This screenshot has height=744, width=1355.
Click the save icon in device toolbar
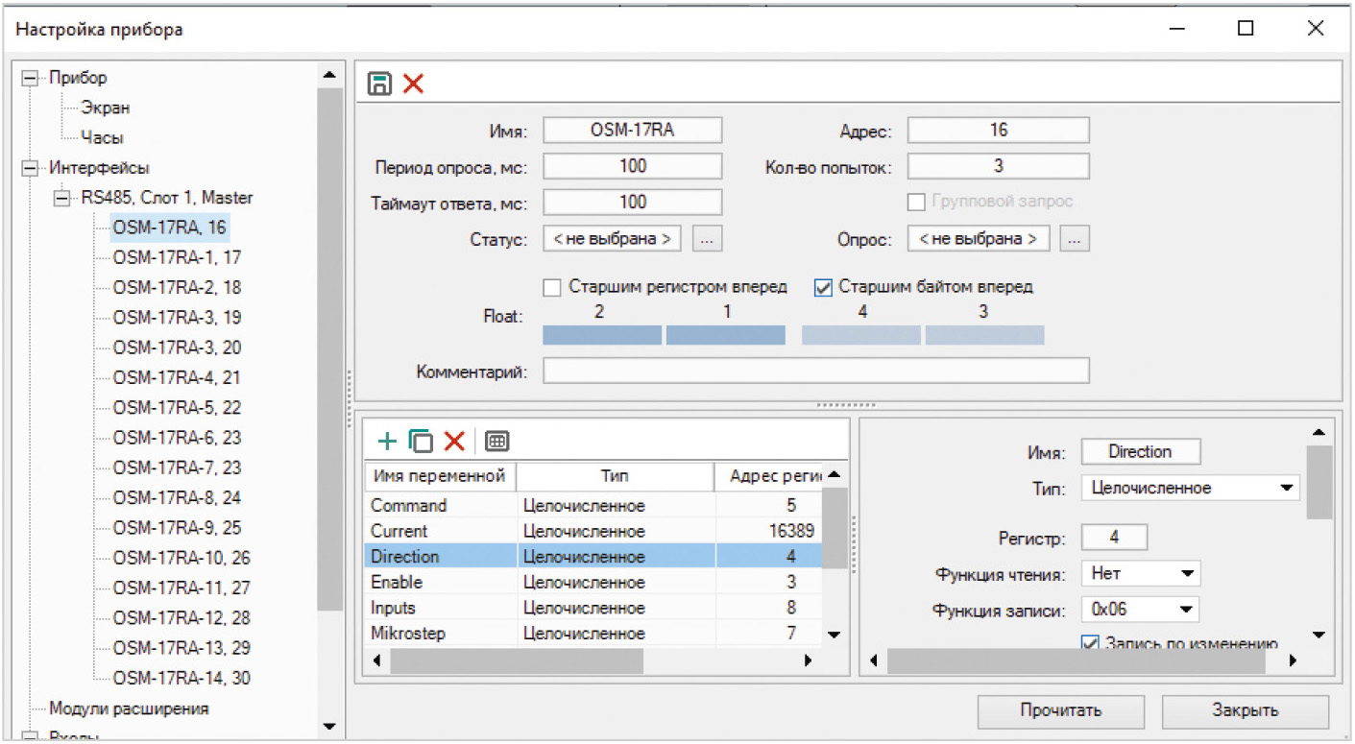[x=379, y=84]
